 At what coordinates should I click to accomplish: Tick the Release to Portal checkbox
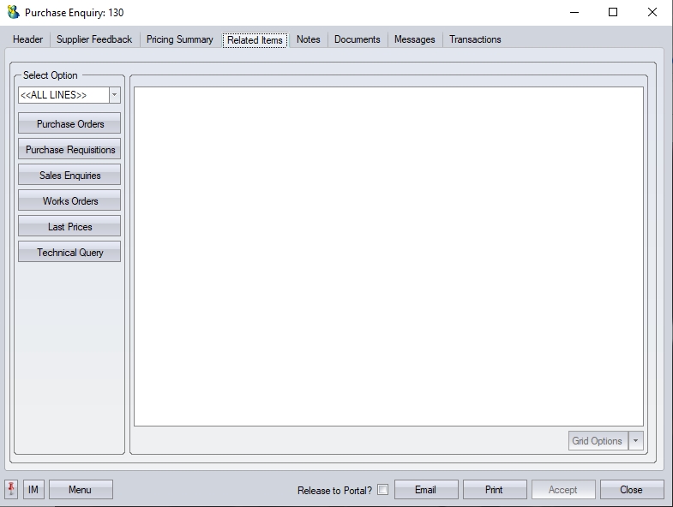click(383, 489)
